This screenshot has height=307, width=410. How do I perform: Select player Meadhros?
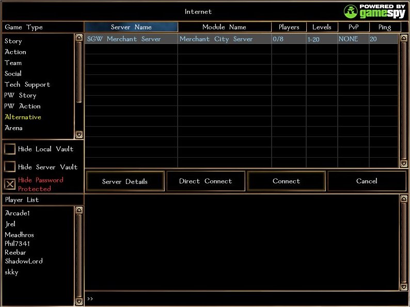(x=19, y=235)
